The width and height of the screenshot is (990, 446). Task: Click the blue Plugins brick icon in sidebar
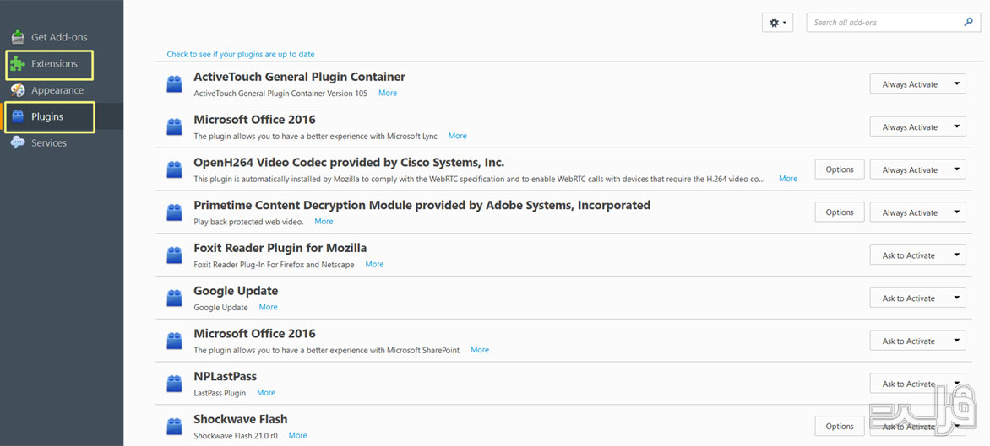[x=19, y=116]
